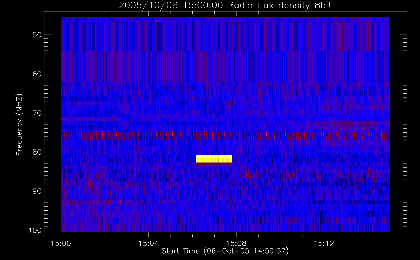Click the 90 frequency tick label
Viewport: 420px width, 260px height.
pos(37,191)
